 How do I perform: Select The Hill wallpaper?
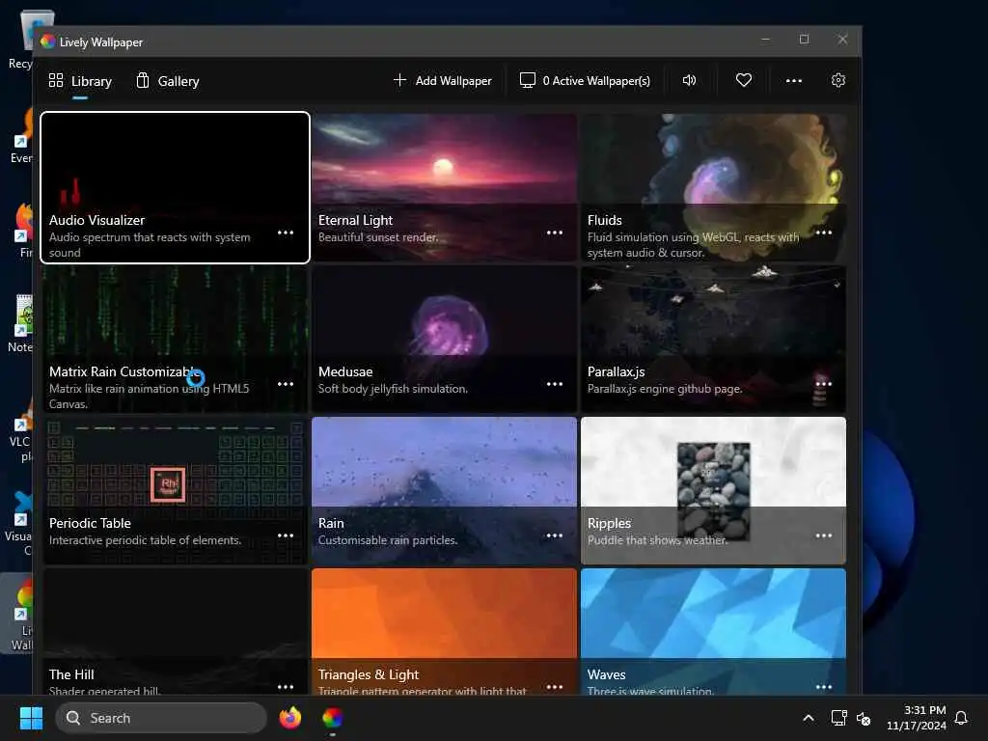point(176,631)
